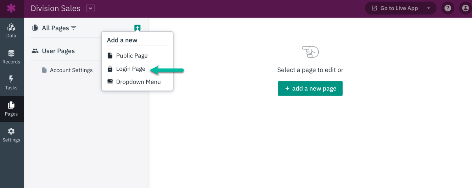Open the user account profile icon
The image size is (472, 188).
(465, 8)
